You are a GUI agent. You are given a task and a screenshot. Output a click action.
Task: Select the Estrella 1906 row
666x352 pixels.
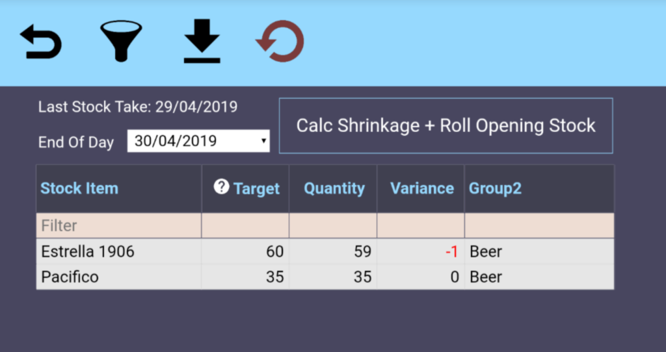(88, 251)
